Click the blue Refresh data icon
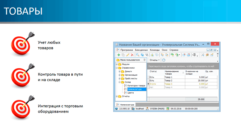 [x=142, y=55]
